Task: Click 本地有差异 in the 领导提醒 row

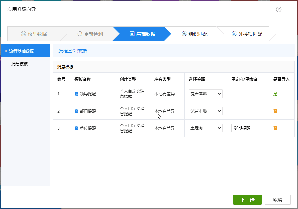Action: 165,94
